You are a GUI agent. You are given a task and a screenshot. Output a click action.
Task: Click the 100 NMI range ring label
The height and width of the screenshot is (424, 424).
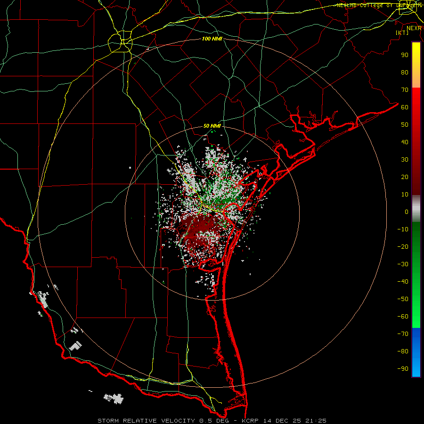point(212,39)
